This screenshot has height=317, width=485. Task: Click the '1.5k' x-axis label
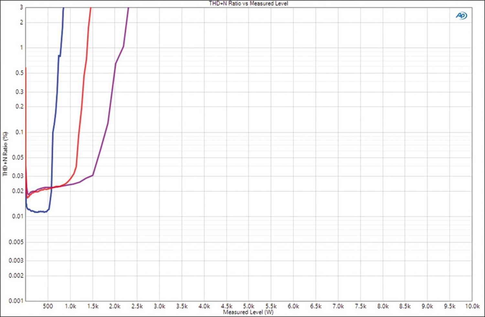92,306
